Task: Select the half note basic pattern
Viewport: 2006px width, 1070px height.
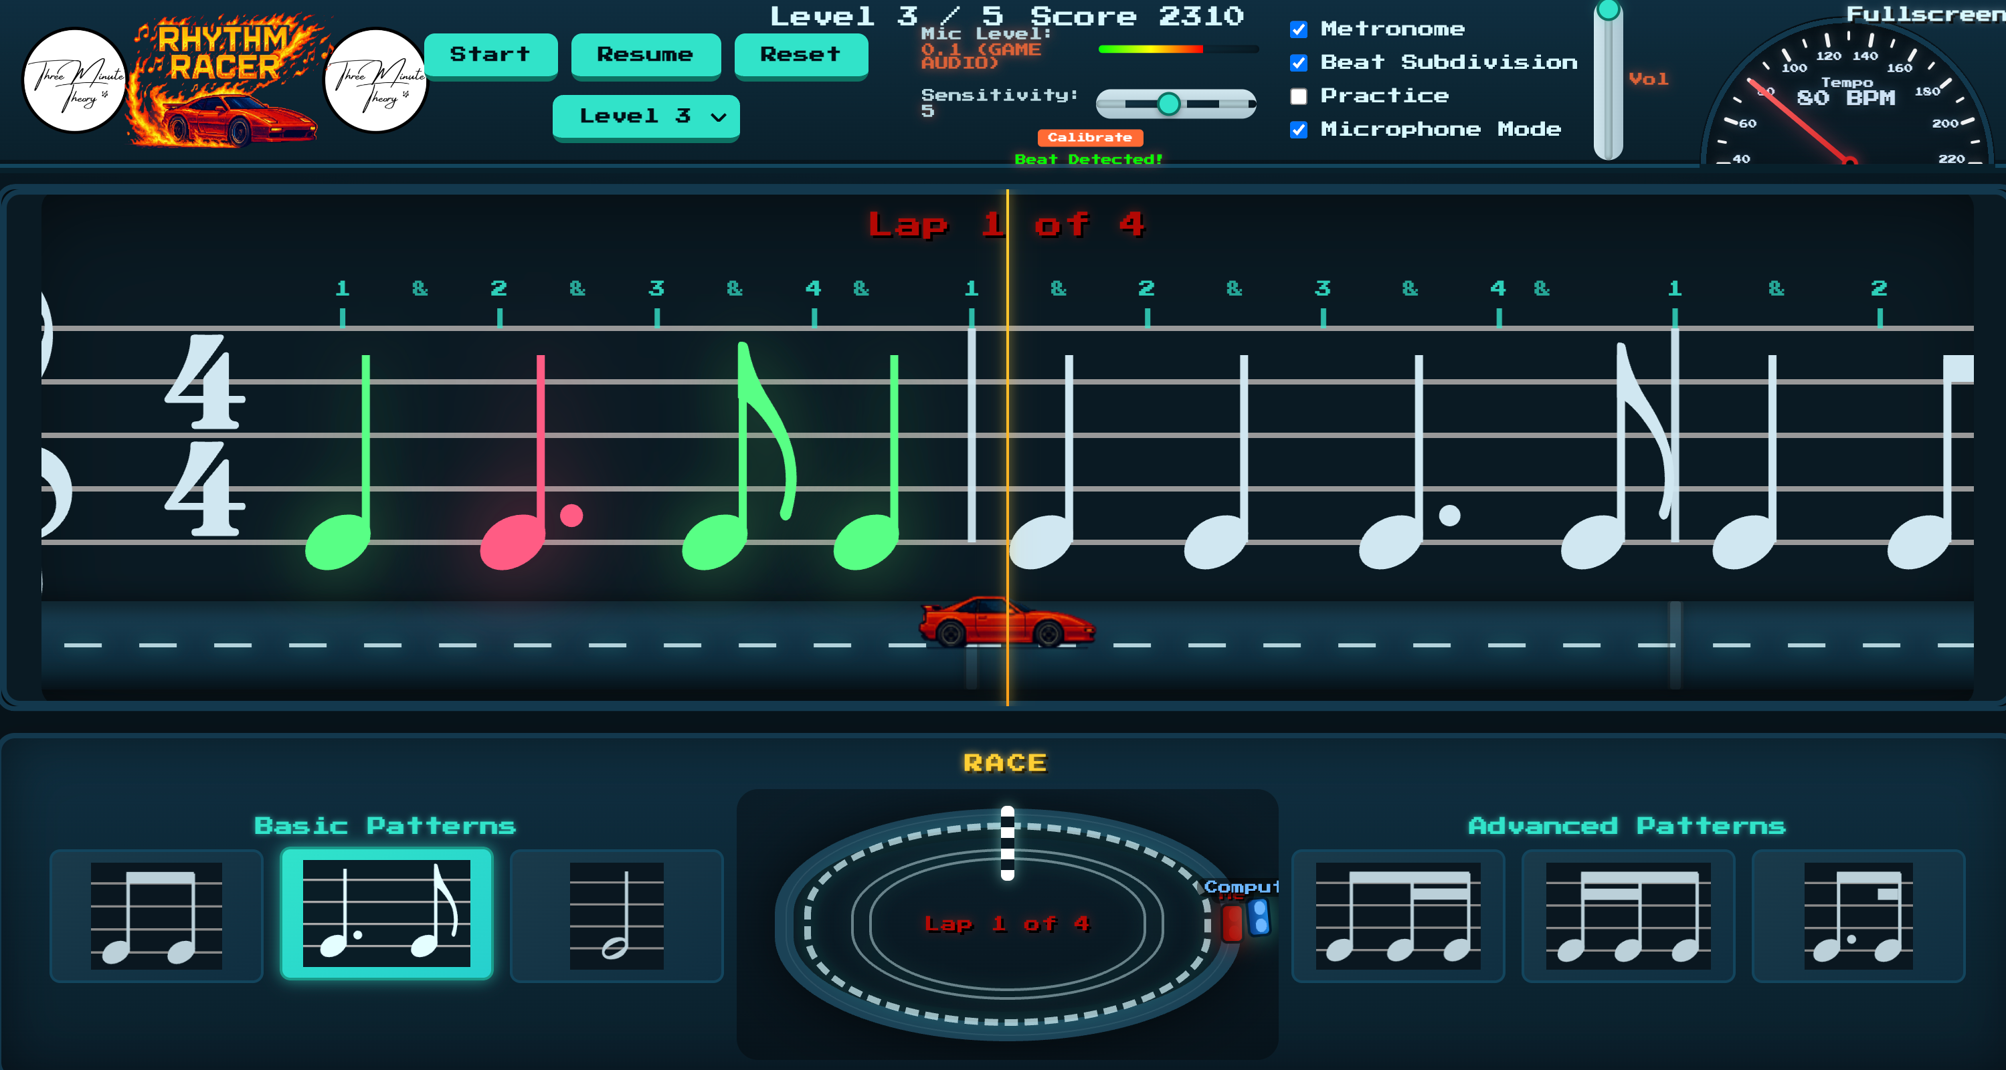Action: pyautogui.click(x=617, y=916)
